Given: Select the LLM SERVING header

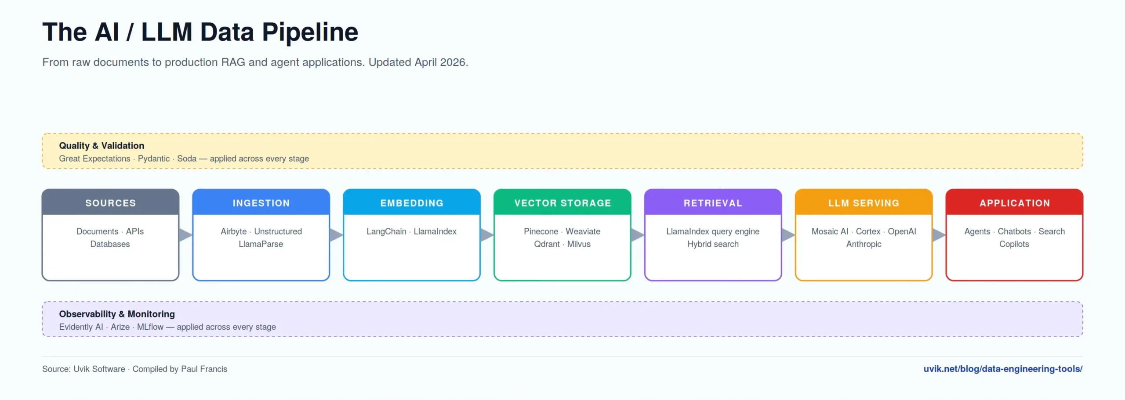Looking at the screenshot, I should [x=864, y=202].
